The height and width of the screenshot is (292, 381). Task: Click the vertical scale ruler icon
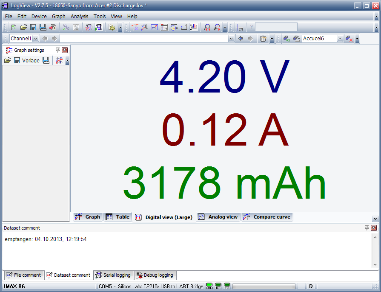pyautogui.click(x=194, y=28)
